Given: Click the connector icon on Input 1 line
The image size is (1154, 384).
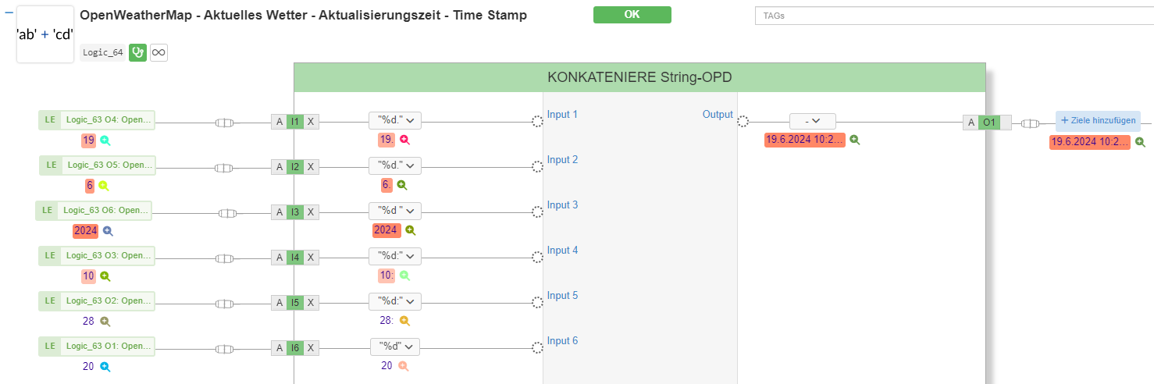Looking at the screenshot, I should point(224,123).
